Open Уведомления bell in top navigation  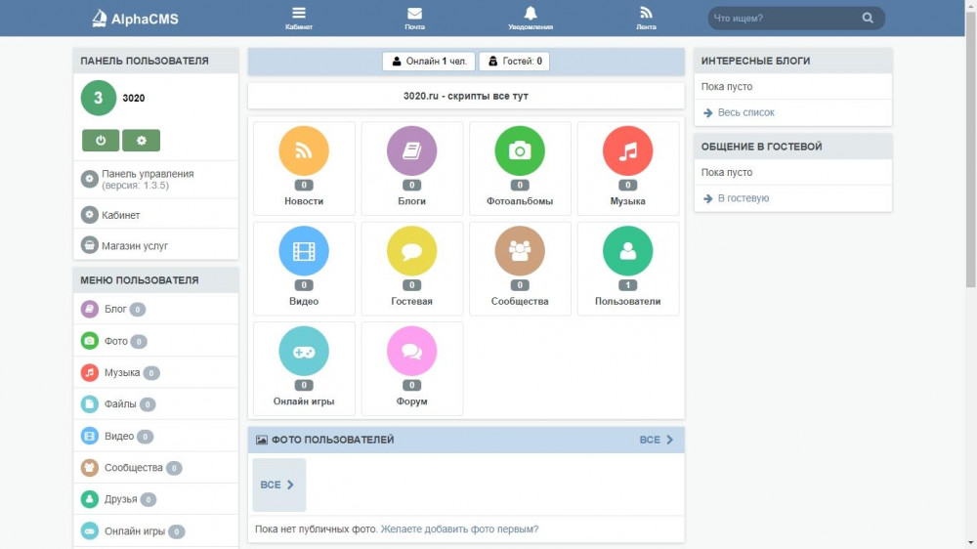coord(531,18)
